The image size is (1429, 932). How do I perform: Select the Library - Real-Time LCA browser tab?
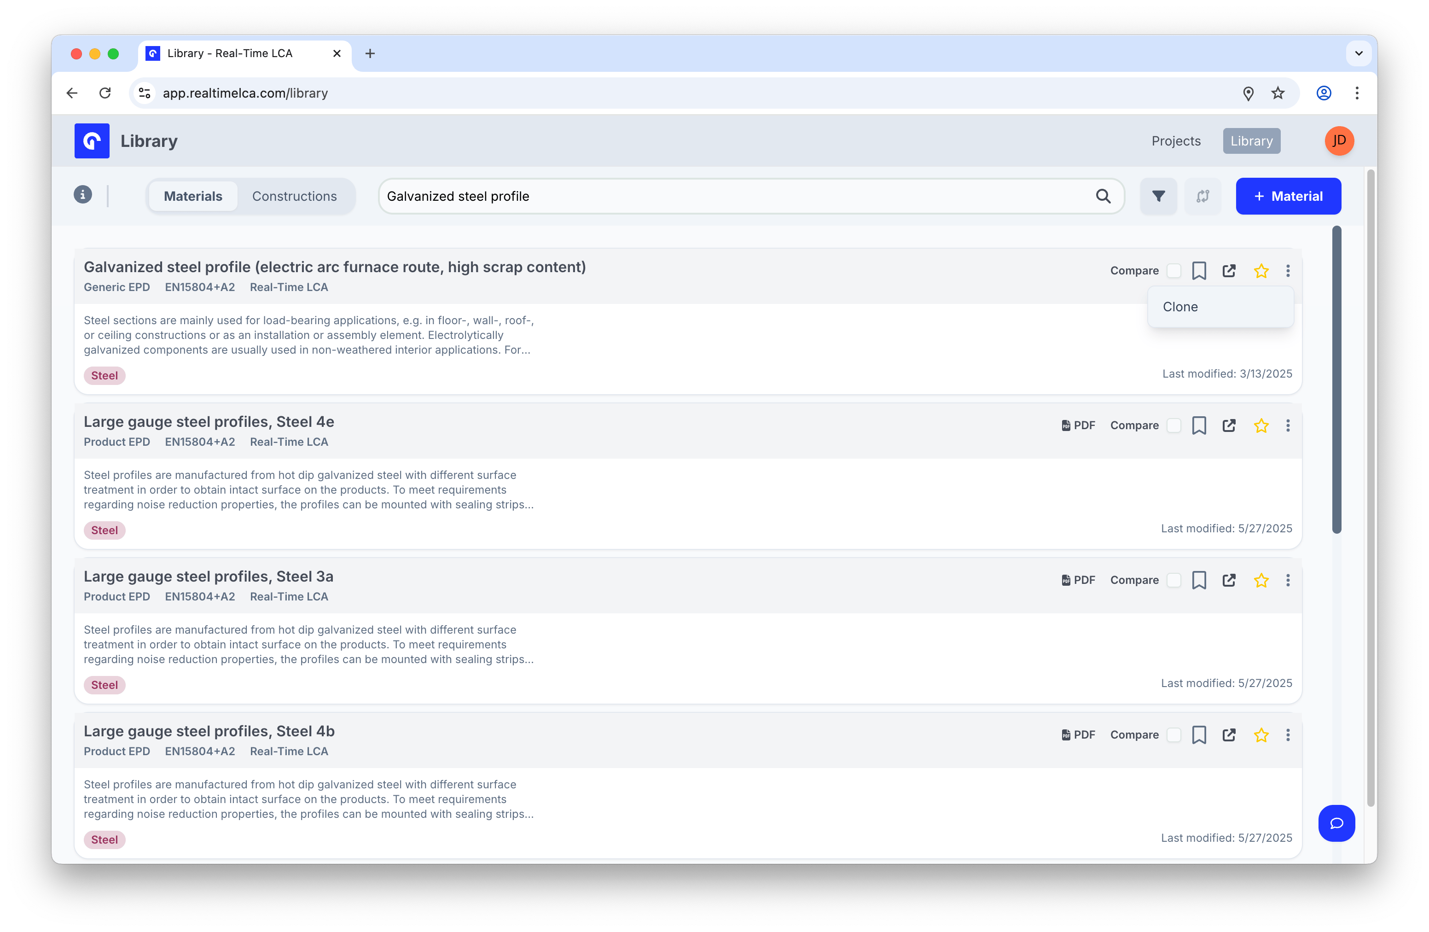(x=245, y=53)
